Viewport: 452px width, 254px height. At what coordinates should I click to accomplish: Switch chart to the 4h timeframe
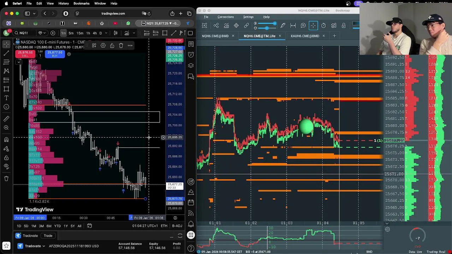[x=95, y=33]
